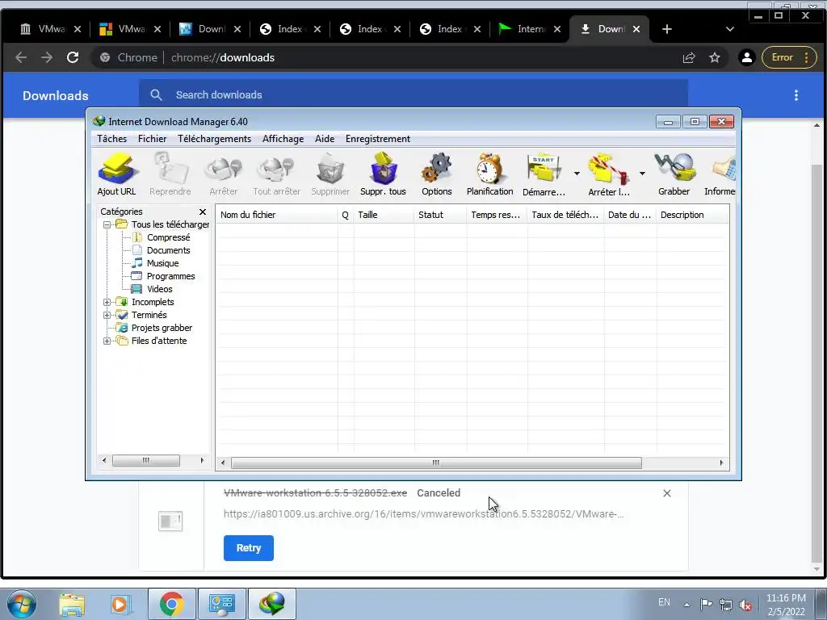The image size is (827, 620).
Task: Open the archive.org download source link
Action: (423, 513)
